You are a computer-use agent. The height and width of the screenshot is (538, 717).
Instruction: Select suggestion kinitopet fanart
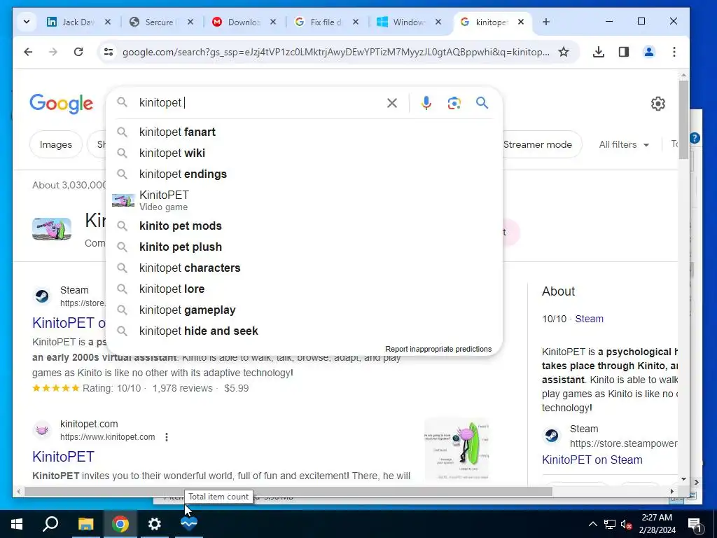tap(304, 132)
